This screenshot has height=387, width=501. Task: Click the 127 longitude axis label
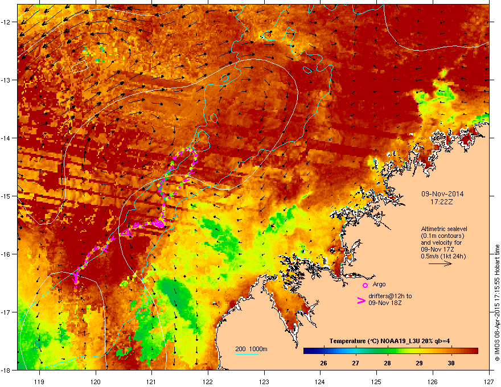coord(489,381)
